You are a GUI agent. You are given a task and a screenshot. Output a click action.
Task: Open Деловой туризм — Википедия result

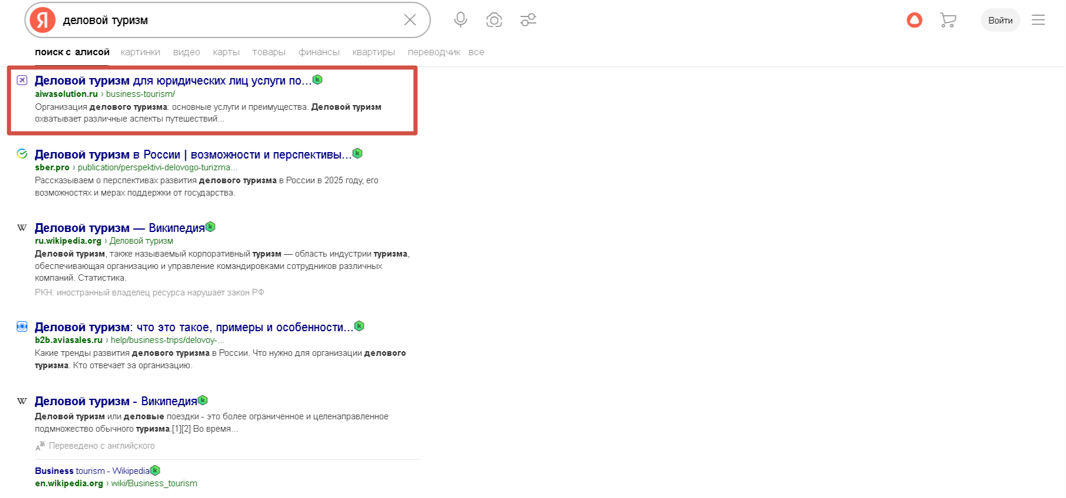[x=119, y=228]
